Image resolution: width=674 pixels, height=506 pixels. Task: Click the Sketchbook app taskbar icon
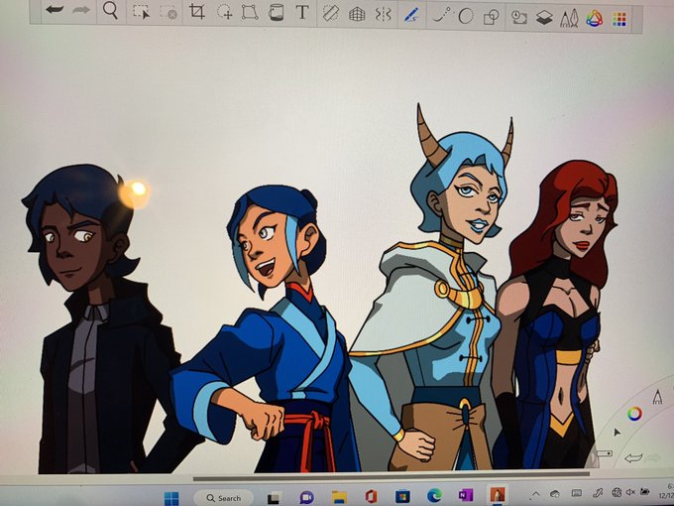coord(498,494)
